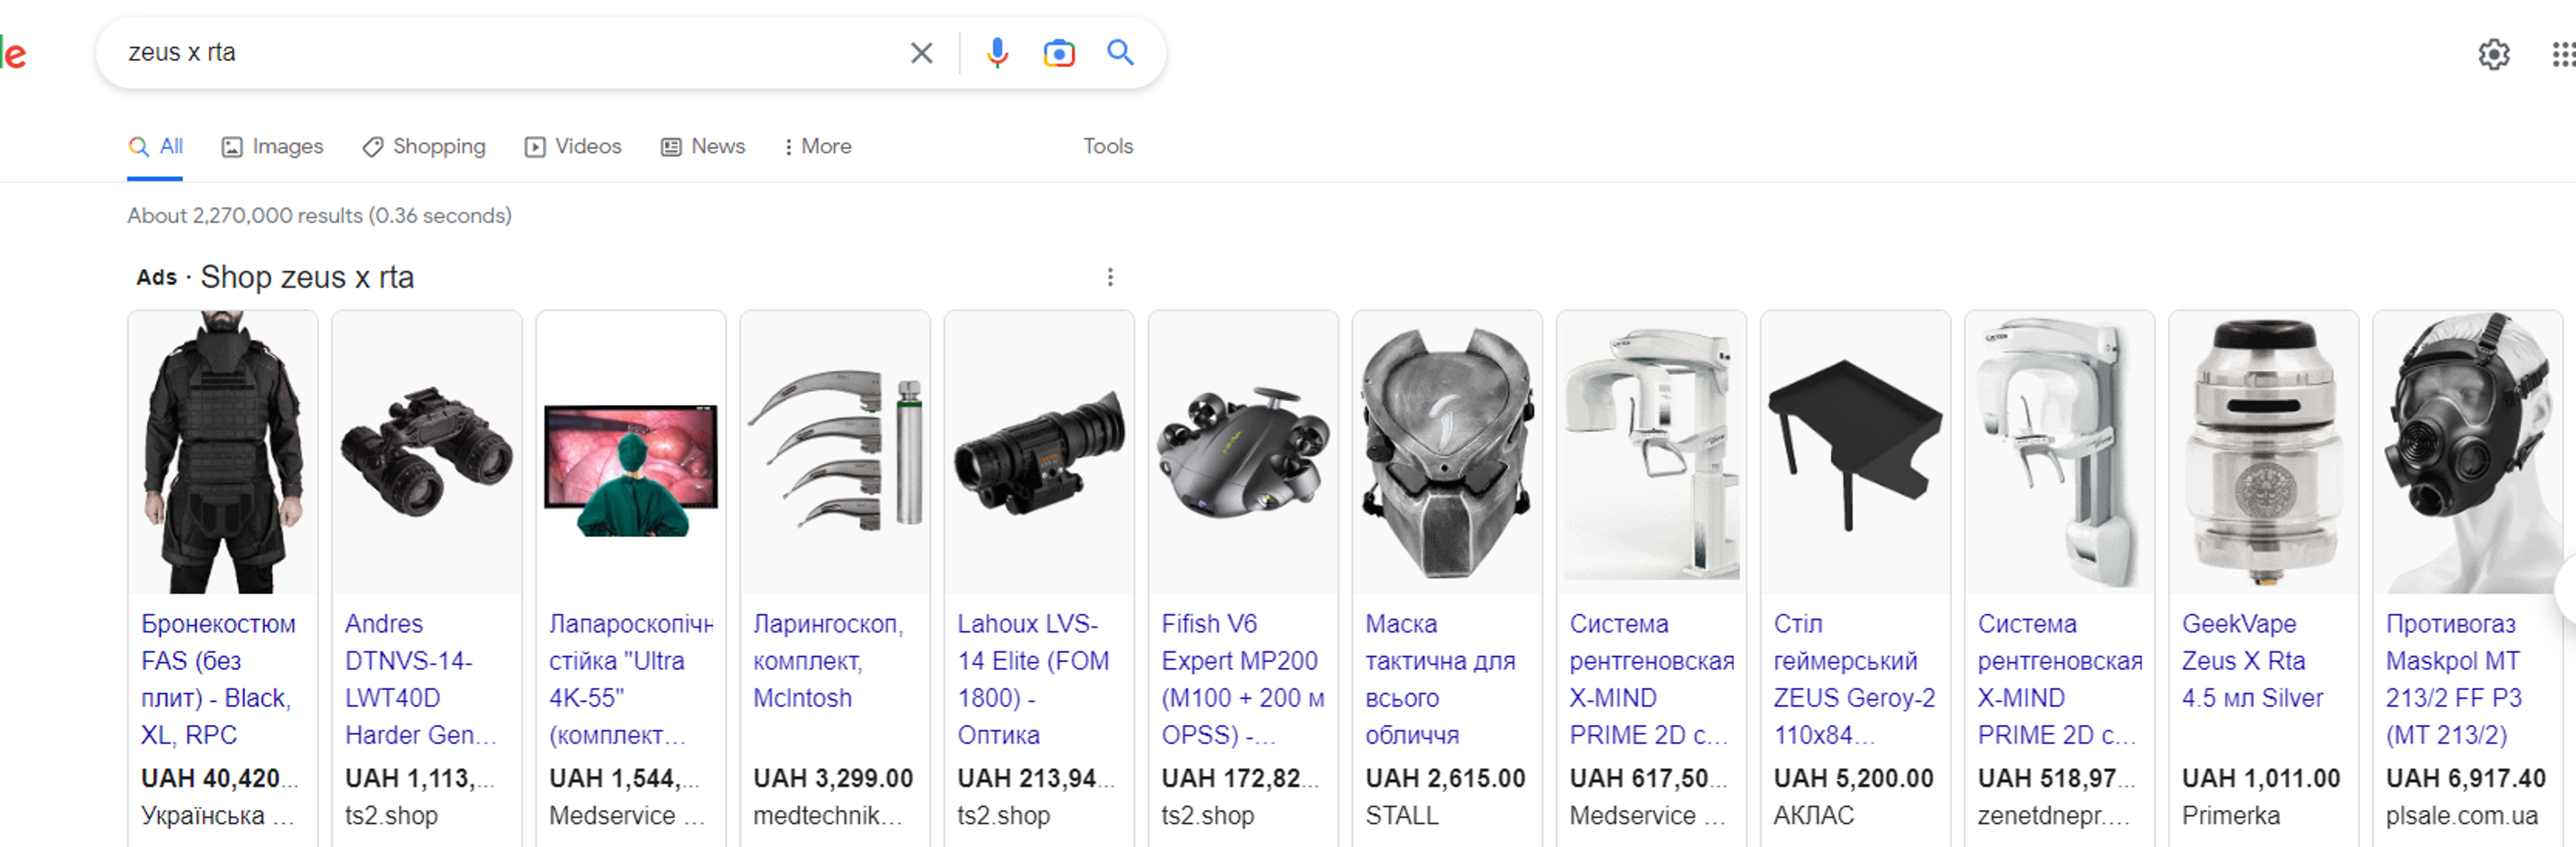Open the Lahoux LVS-14 Elite image

pyautogui.click(x=1039, y=452)
